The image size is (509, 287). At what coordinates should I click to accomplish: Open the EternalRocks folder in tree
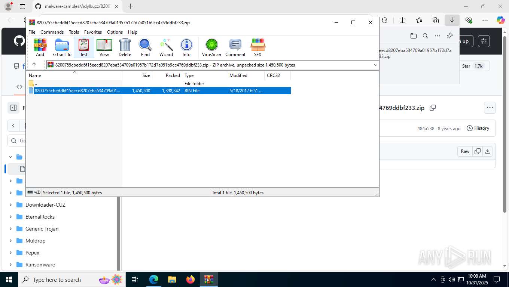[x=40, y=217]
